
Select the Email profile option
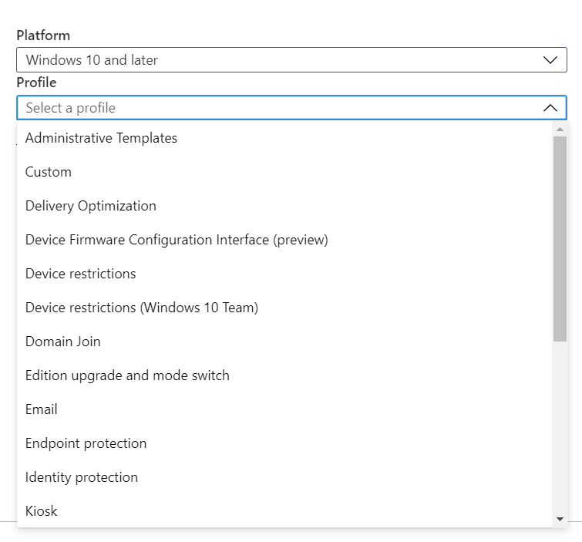coord(42,409)
